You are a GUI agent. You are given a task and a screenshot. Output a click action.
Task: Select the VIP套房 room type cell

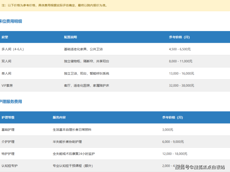(7, 85)
